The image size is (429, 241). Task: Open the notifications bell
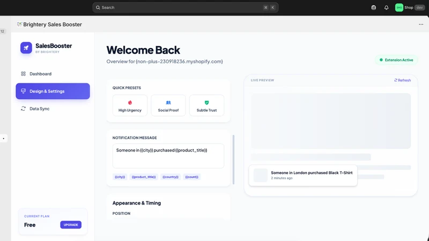coord(386,7)
